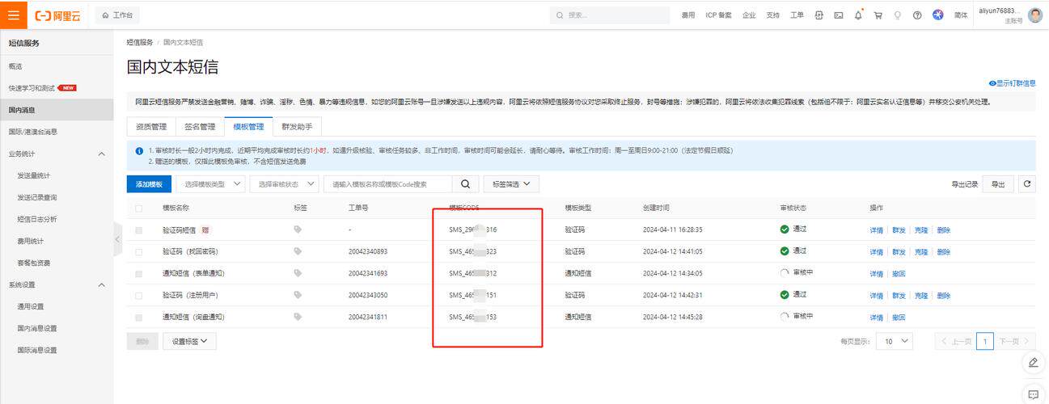The image size is (1049, 404).
Task: Click the blue AI assistant icon
Action: (938, 15)
